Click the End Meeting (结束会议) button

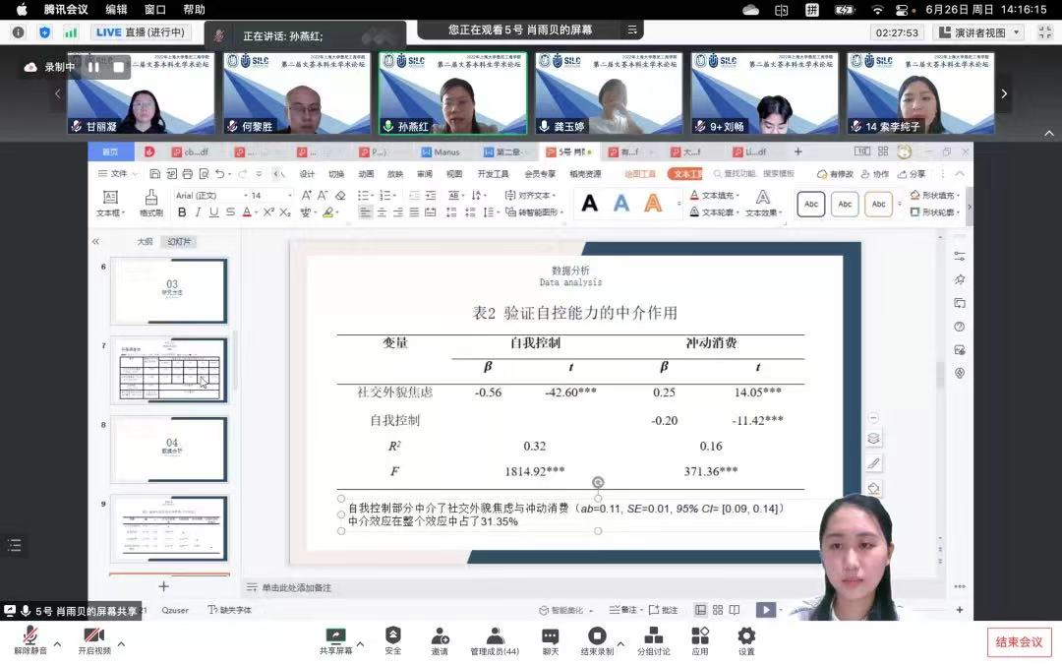coord(1019,642)
